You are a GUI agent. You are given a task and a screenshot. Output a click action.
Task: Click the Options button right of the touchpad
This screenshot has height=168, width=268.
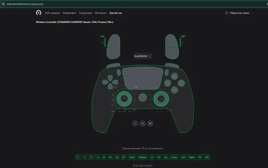pos(167,72)
